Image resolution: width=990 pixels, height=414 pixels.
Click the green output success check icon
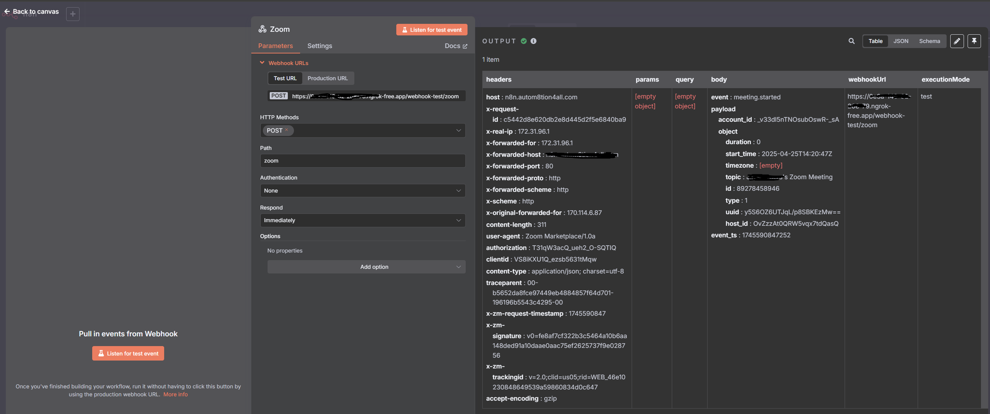pos(524,41)
